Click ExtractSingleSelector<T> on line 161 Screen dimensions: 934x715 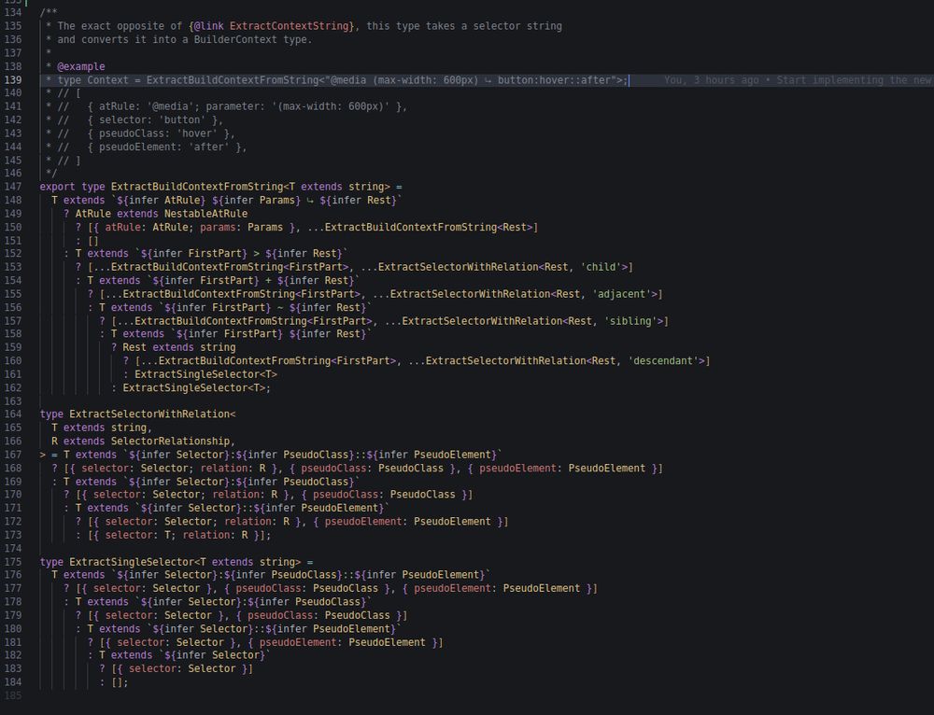click(205, 374)
